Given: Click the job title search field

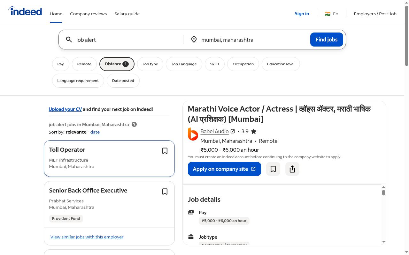Looking at the screenshot, I should [128, 40].
